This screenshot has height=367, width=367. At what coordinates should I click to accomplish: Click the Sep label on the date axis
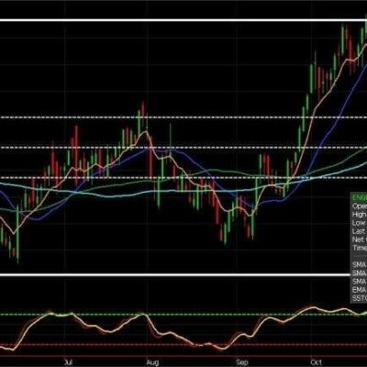coord(241,362)
